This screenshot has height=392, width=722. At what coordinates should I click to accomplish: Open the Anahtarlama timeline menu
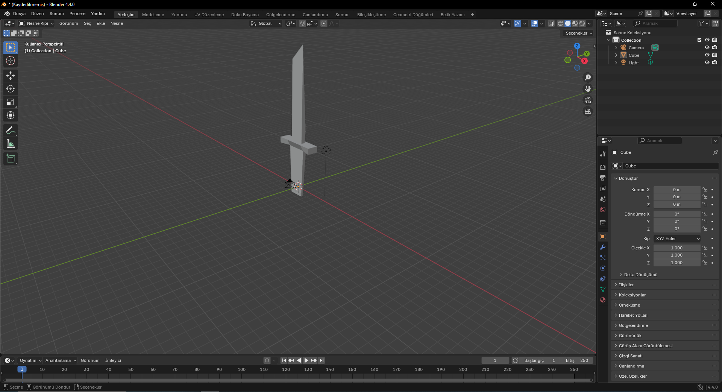coord(60,360)
